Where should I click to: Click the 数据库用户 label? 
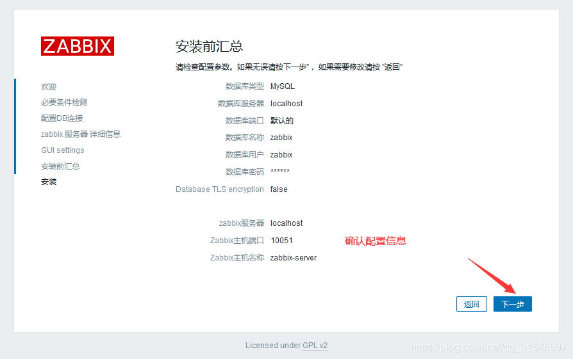(244, 155)
